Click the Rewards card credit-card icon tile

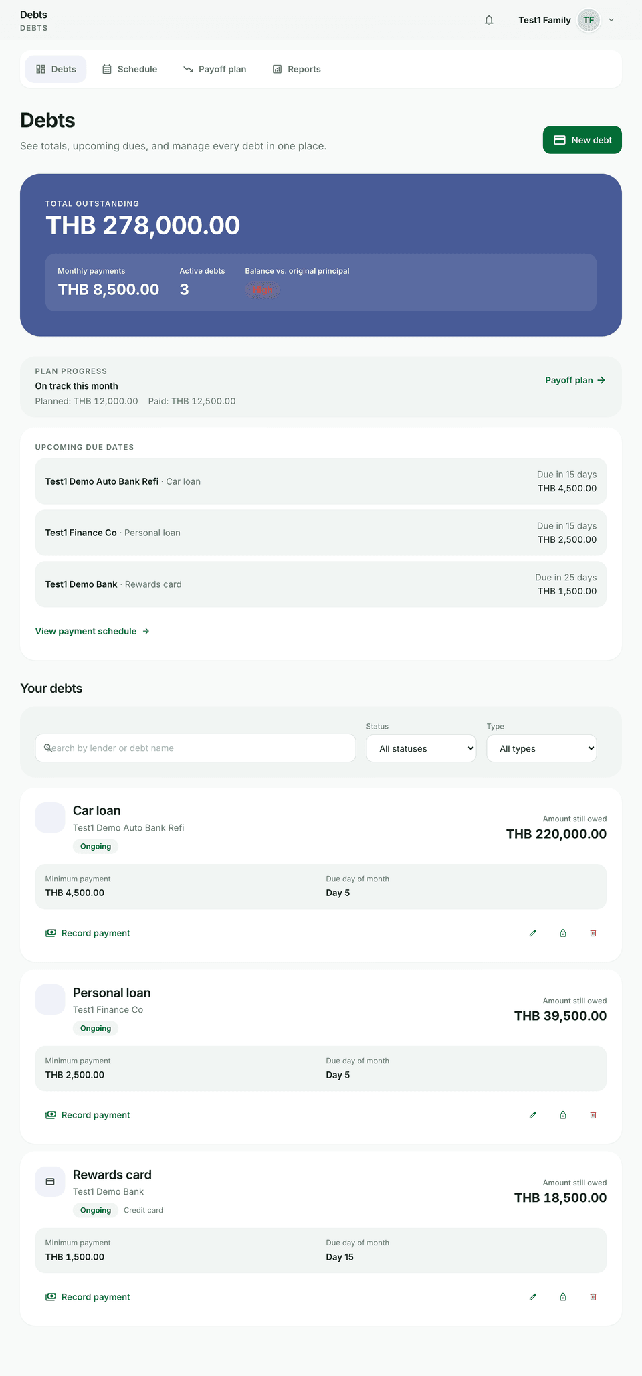[50, 1182]
